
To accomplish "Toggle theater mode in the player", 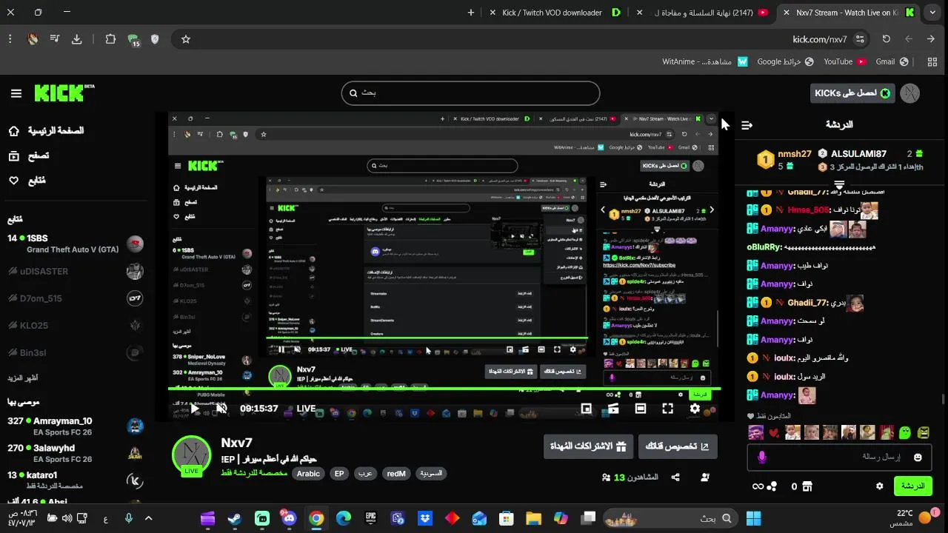I will click(x=641, y=408).
